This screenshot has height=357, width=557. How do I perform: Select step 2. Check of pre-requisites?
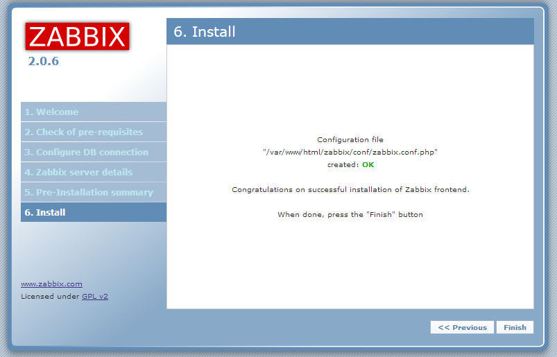[x=94, y=132]
